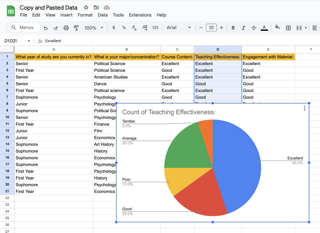Open the name box dropdown arrow
Image resolution: width=320 pixels, height=233 pixels.
coord(29,41)
